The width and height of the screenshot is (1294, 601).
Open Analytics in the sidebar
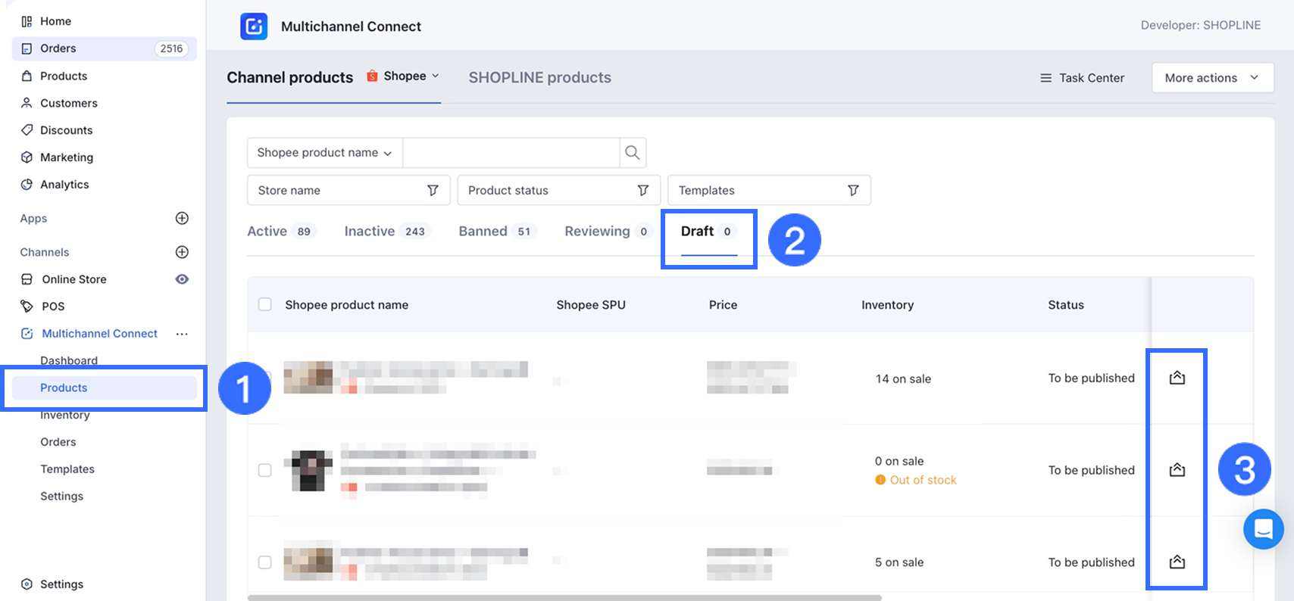point(64,185)
